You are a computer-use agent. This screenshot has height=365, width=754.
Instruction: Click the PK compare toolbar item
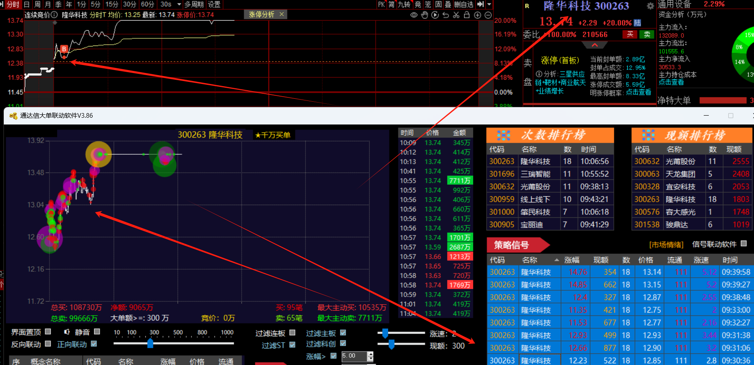(381, 4)
